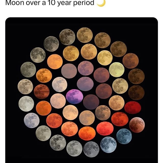The width and height of the screenshot is (163, 163).
Task: Select the dark plum moon beside the purple moon
Action: (x=91, y=102)
